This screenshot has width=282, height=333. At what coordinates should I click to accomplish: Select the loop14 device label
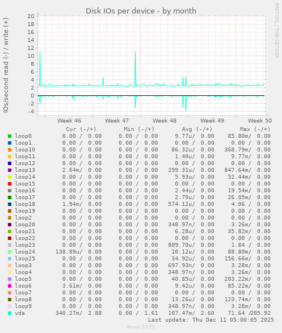tap(25, 177)
